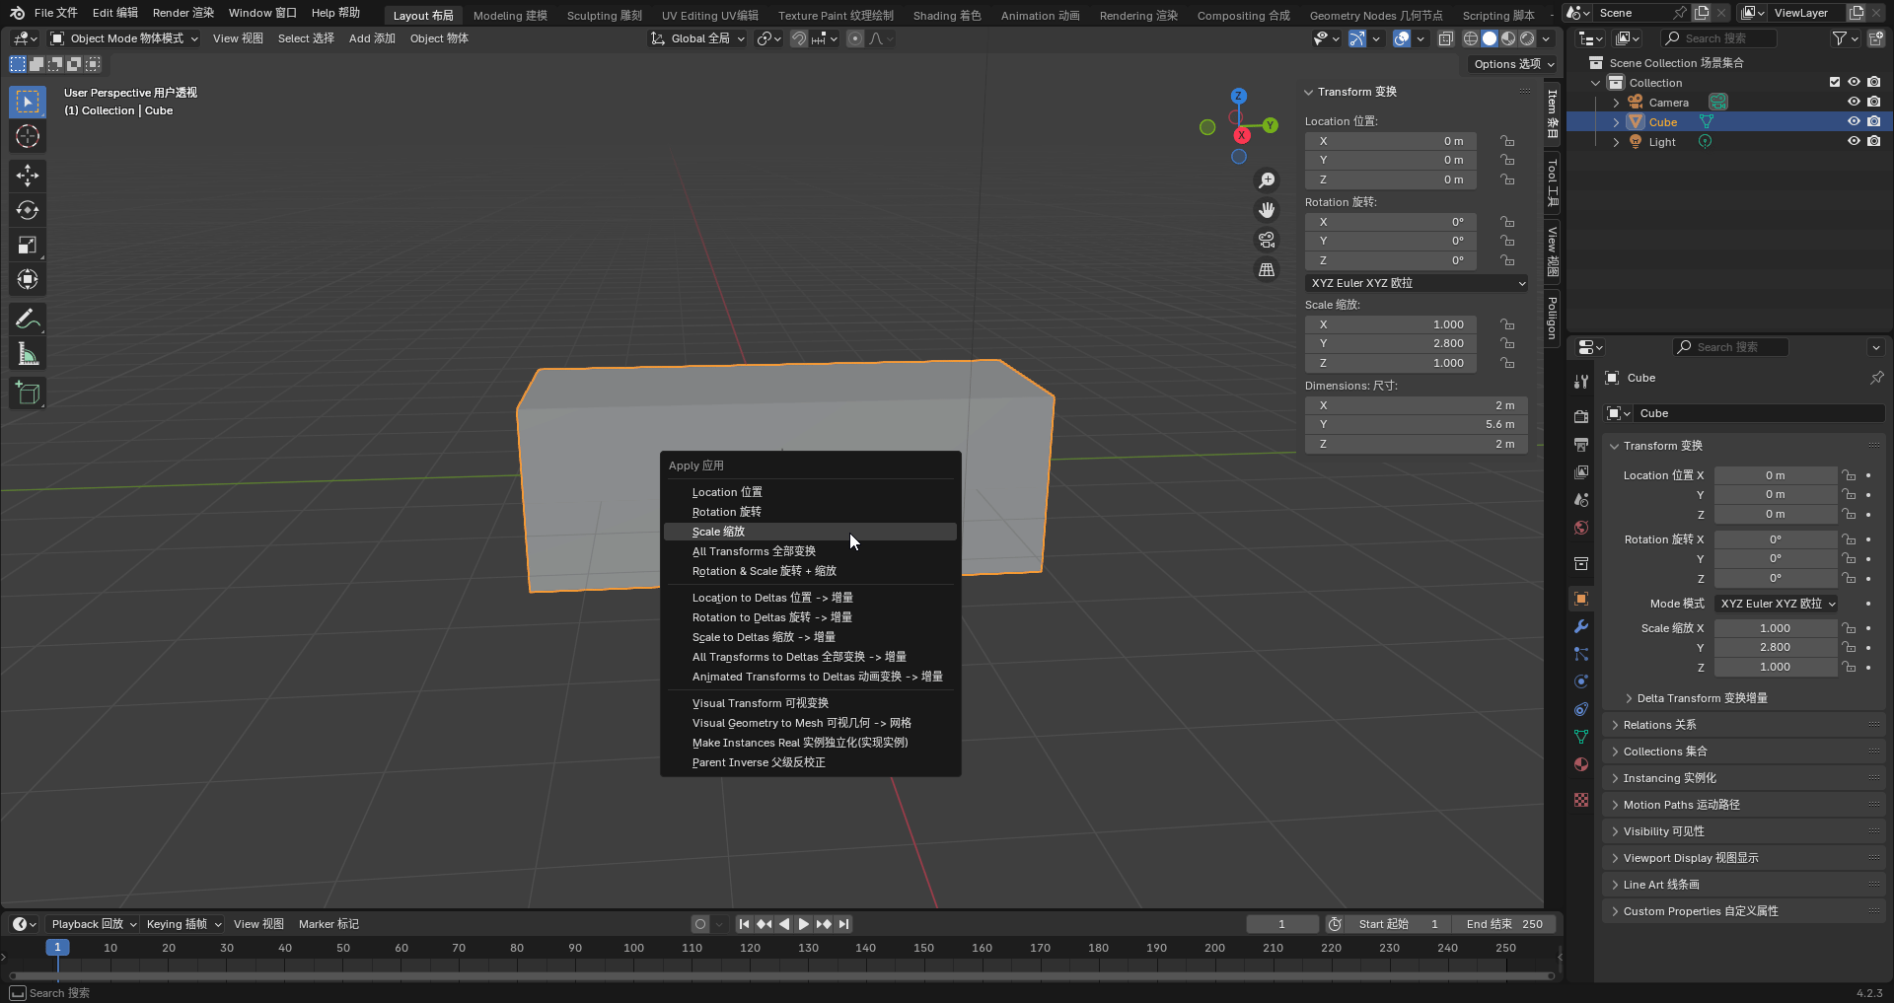Uncheck the Collection exclude checkbox
Viewport: 1894px width, 1003px height.
pyautogui.click(x=1835, y=83)
